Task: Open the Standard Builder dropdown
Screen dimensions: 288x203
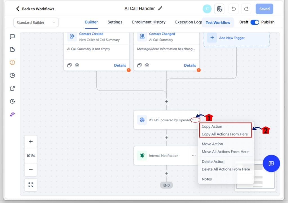Action: tap(36, 22)
